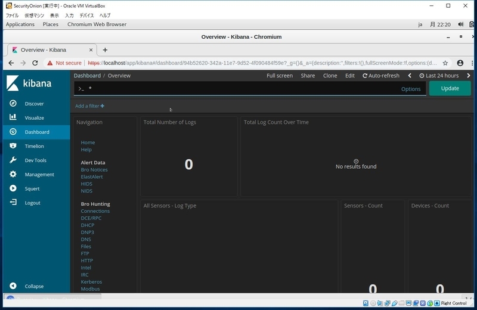This screenshot has width=477, height=310.
Task: Click the Logout icon in sidebar
Action: tap(13, 202)
